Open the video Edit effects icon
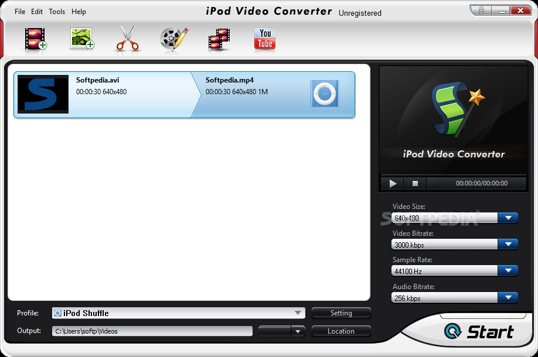 click(x=173, y=38)
